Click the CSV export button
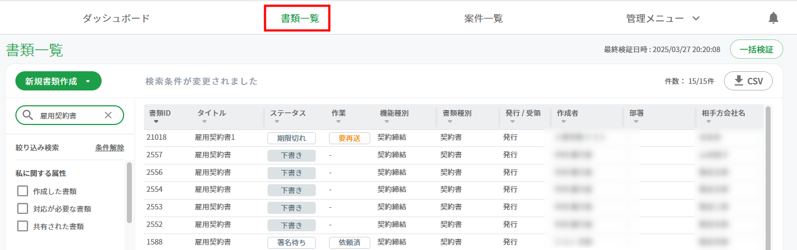797x250 pixels. coord(748,81)
